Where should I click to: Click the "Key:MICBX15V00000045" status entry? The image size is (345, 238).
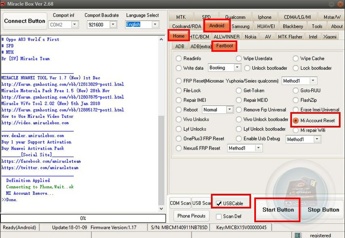pos(241,227)
